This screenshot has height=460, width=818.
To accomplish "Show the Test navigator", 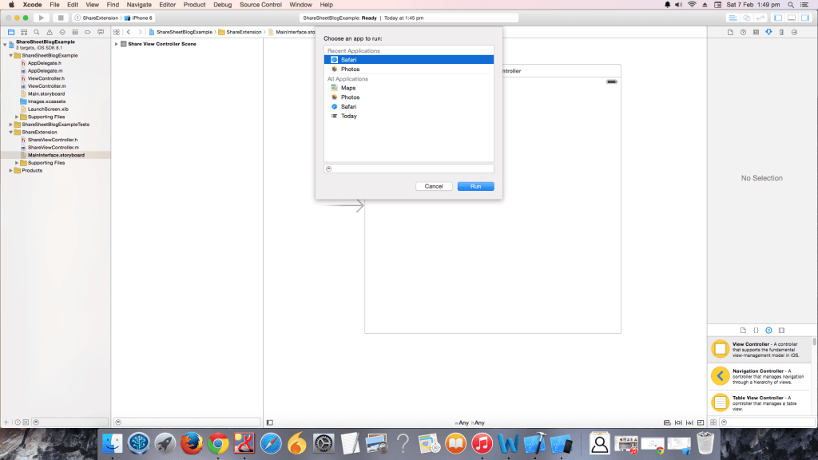I will point(62,32).
